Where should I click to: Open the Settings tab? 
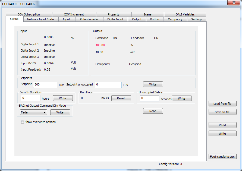(197, 19)
